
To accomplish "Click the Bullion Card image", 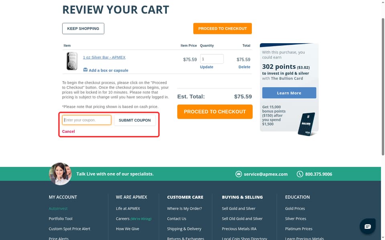I will pyautogui.click(x=306, y=124).
